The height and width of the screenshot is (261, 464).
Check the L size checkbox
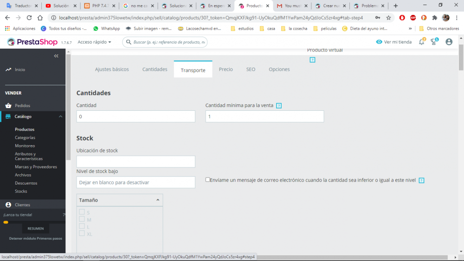[82, 226]
